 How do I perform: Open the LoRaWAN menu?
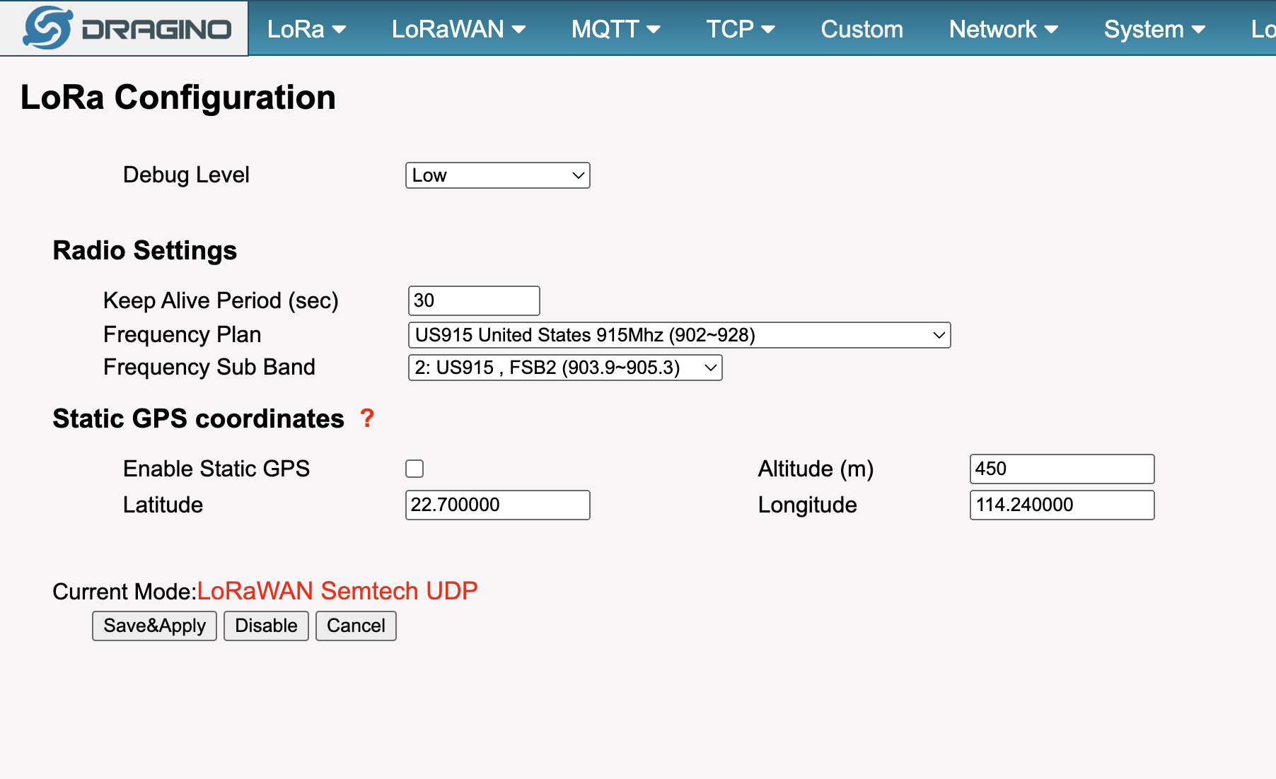tap(458, 29)
